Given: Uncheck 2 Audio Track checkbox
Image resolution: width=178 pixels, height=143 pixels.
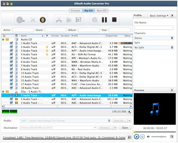Looking at the screenshot, I should [11, 47].
